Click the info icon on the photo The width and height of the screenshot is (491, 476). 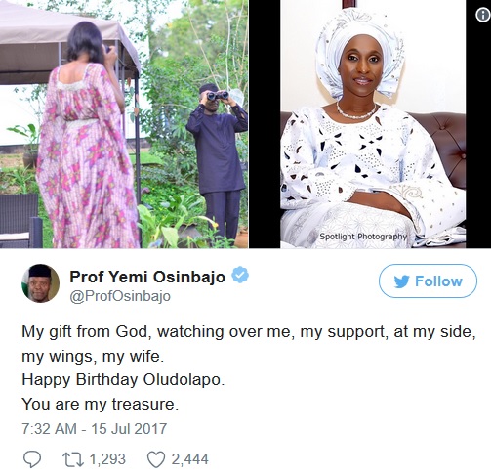(483, 15)
